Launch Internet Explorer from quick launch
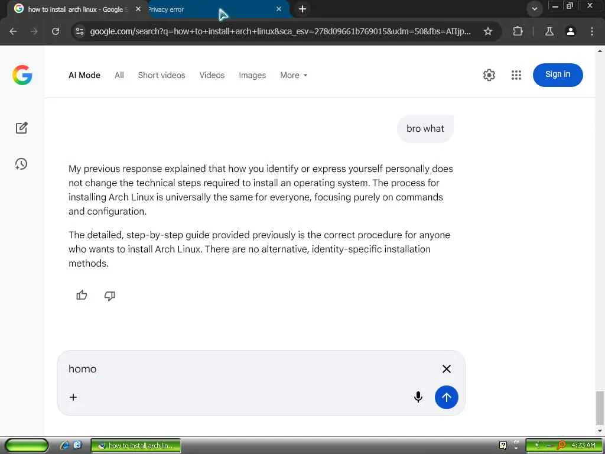Viewport: 605px width, 454px height. click(x=64, y=445)
